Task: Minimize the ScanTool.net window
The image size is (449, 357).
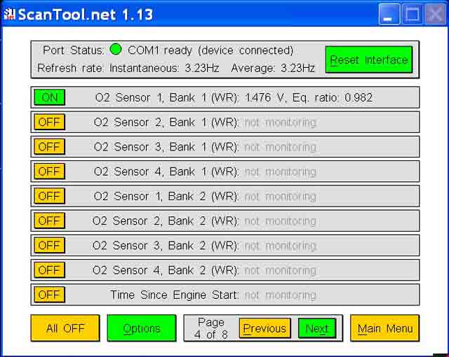Action: tap(389, 14)
